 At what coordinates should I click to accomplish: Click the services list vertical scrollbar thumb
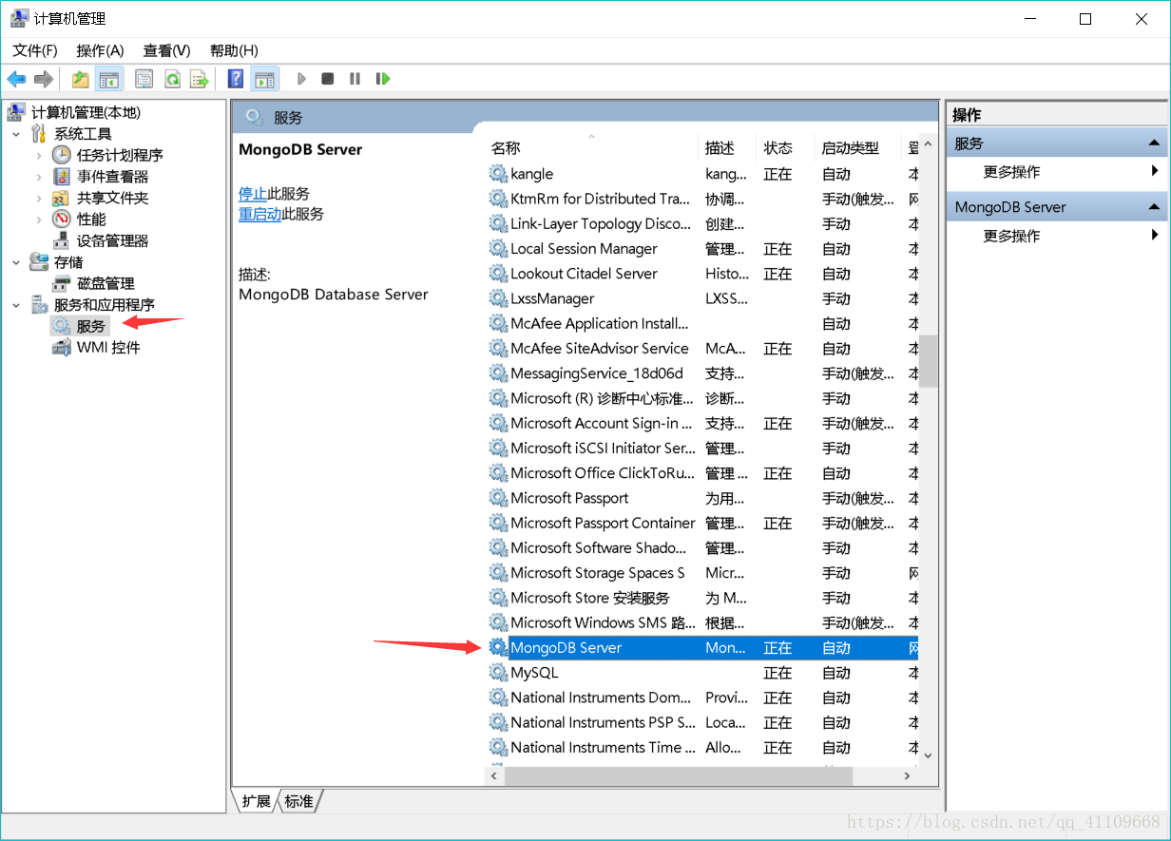tap(929, 360)
